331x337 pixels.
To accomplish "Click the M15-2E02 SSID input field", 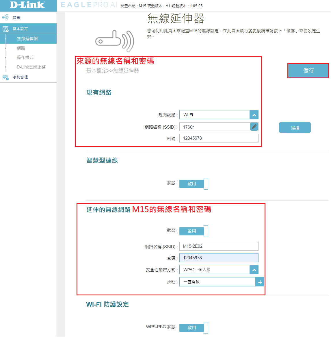I will click(219, 246).
